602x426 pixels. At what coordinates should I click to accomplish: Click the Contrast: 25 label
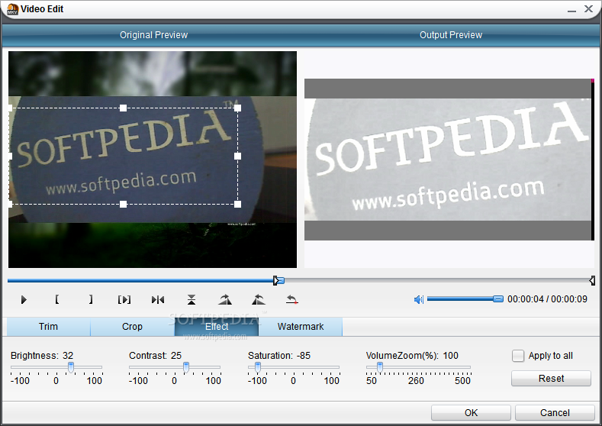pyautogui.click(x=155, y=356)
